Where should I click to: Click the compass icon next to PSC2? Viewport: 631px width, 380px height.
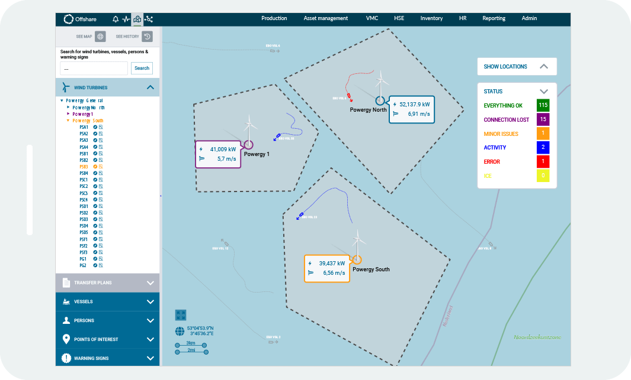click(95, 186)
